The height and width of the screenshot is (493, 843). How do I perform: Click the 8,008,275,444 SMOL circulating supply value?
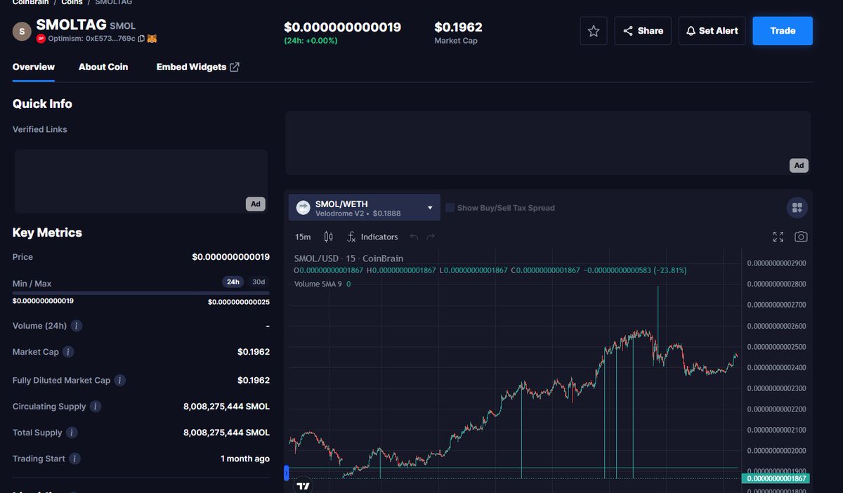(x=226, y=407)
